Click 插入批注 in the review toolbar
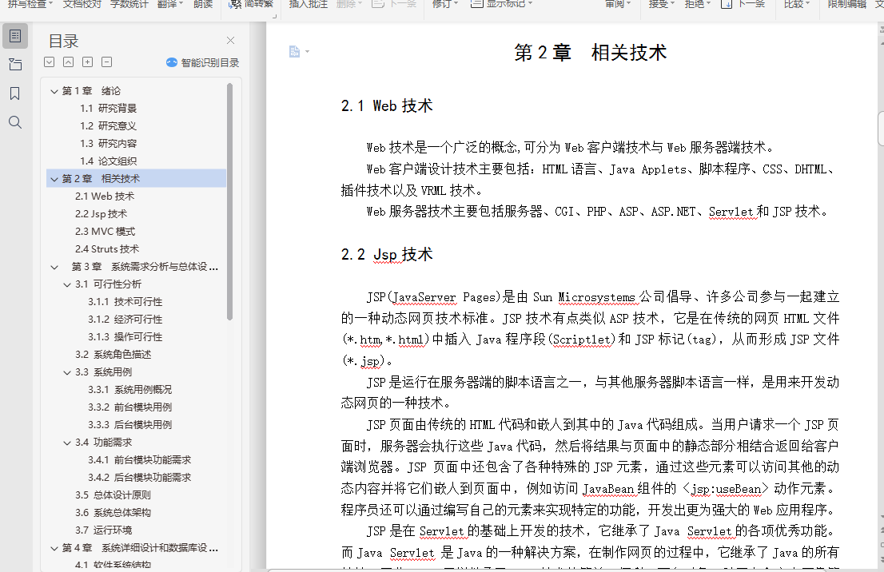 [309, 4]
